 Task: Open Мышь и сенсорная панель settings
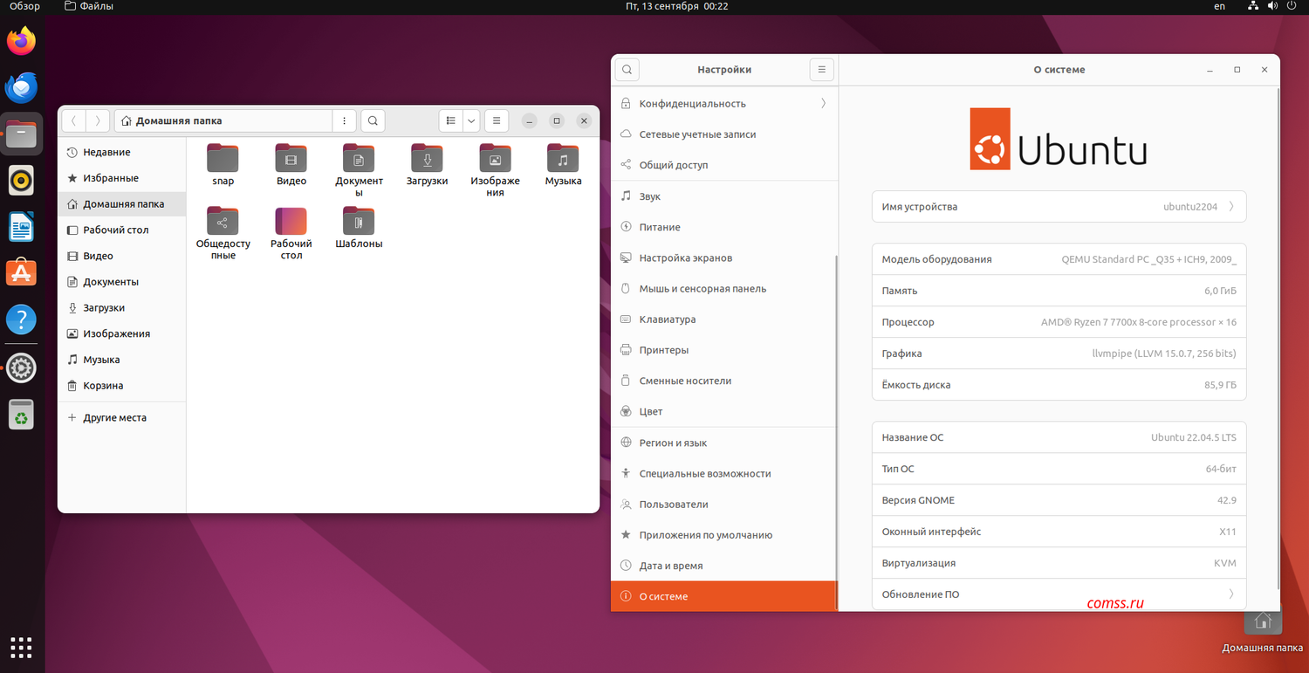(724, 289)
